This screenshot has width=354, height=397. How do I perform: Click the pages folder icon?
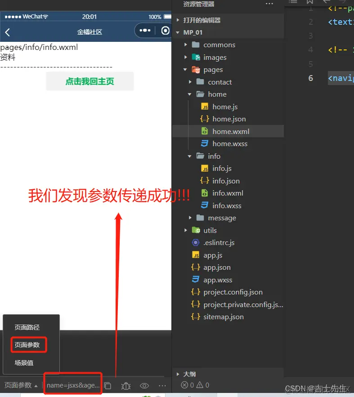pyautogui.click(x=196, y=69)
